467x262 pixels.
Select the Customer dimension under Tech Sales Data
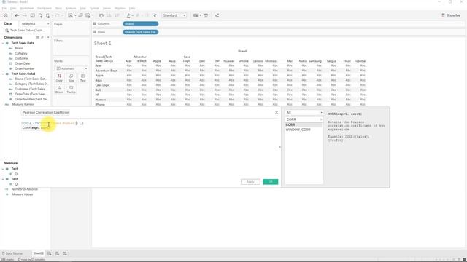22,58
